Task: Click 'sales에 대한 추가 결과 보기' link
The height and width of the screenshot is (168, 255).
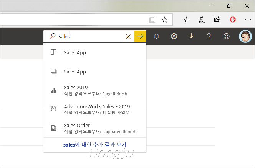Action: tap(94, 145)
